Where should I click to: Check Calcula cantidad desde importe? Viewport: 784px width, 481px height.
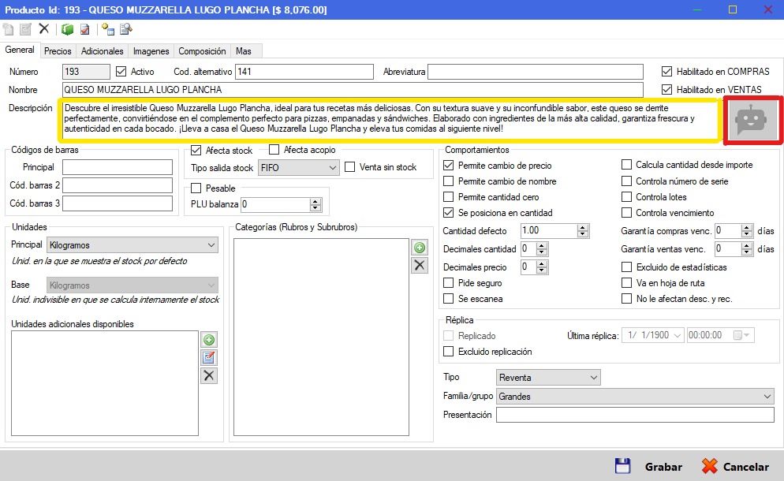pyautogui.click(x=626, y=165)
